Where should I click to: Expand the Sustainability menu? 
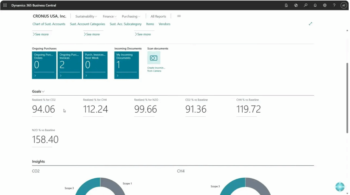[86, 16]
